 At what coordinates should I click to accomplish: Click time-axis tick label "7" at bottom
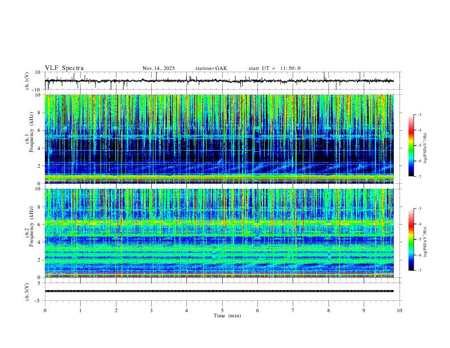click(293, 310)
